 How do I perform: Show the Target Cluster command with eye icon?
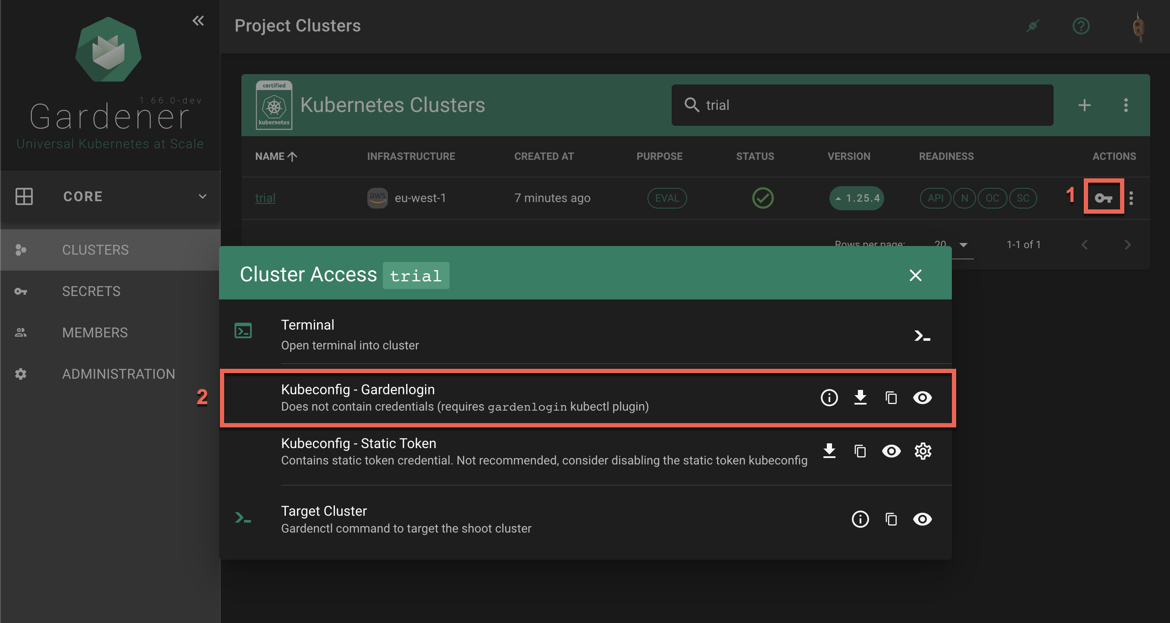pyautogui.click(x=922, y=519)
